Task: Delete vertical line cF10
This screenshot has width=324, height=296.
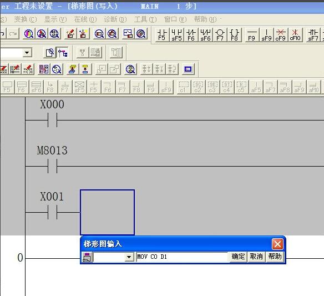Action: (x=295, y=35)
